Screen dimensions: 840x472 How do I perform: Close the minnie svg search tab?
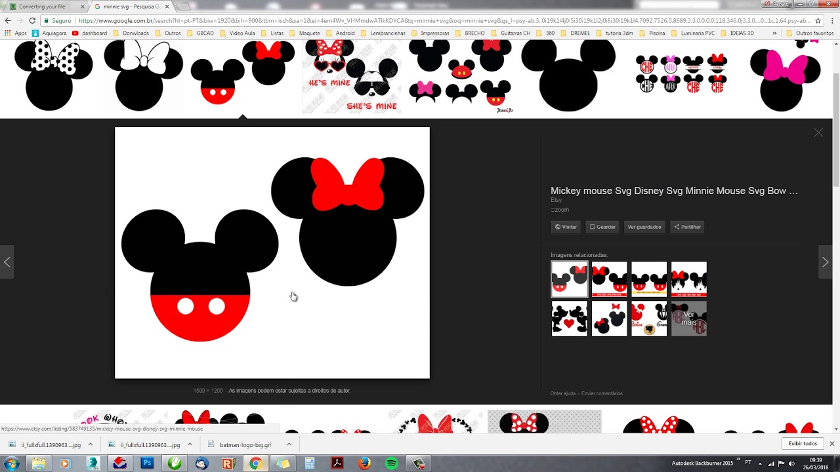pyautogui.click(x=167, y=7)
